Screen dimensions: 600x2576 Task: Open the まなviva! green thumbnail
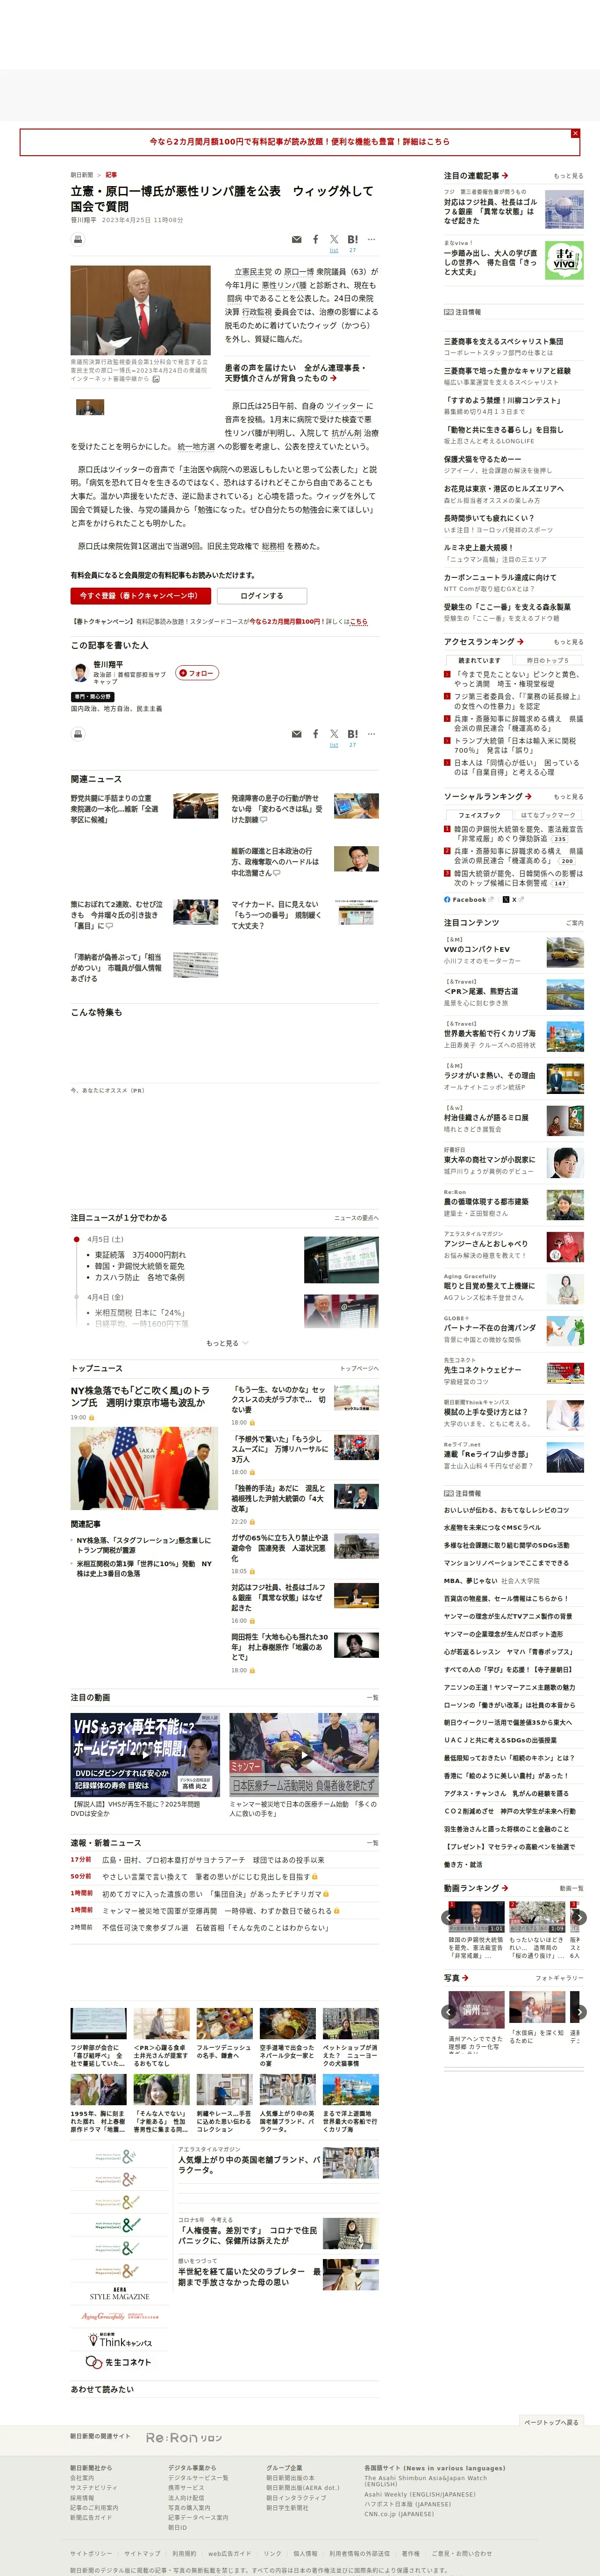coord(565,259)
